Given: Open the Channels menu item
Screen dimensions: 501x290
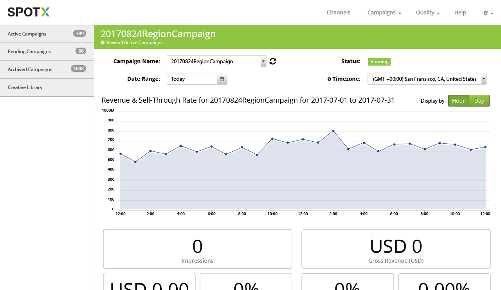Looking at the screenshot, I should [338, 12].
